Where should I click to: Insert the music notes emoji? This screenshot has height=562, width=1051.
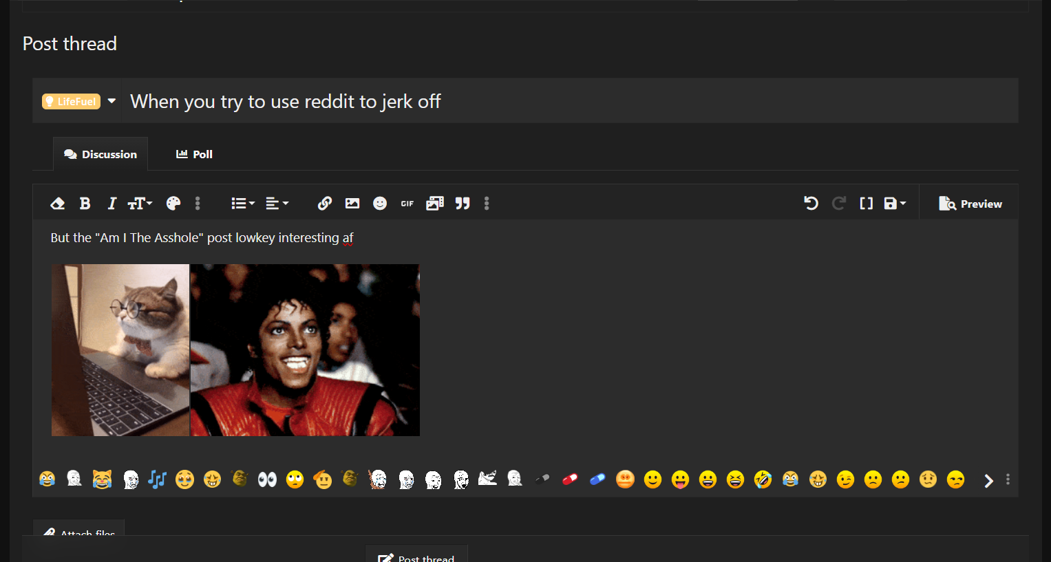[157, 479]
